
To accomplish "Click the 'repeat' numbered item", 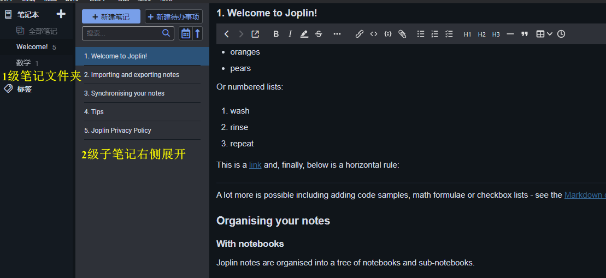I will [x=242, y=144].
